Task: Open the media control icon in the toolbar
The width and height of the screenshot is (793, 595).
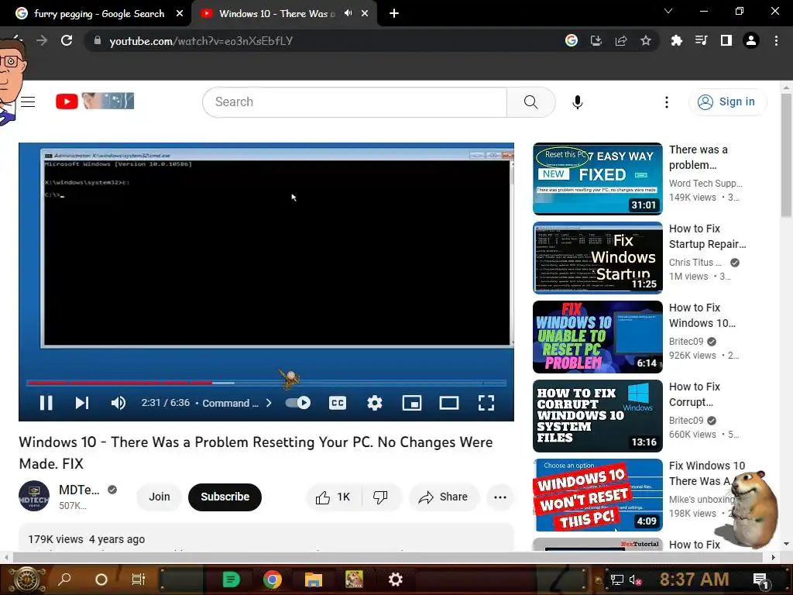Action: (x=701, y=40)
